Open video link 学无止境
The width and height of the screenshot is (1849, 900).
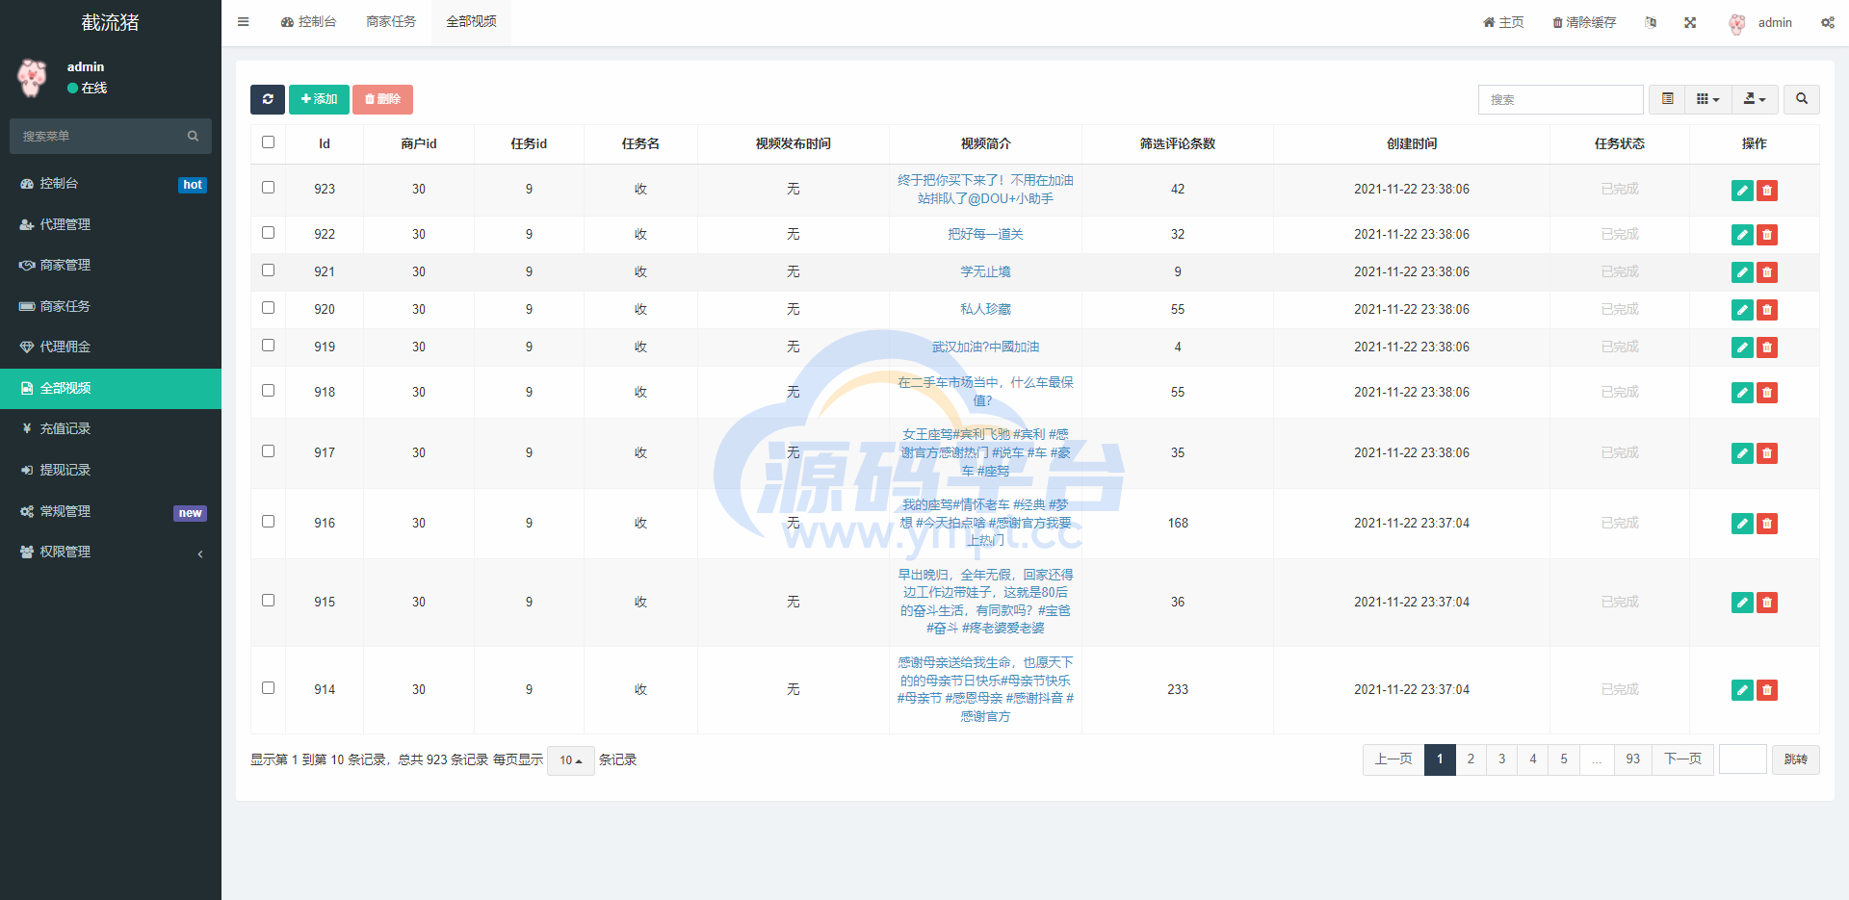tap(985, 272)
